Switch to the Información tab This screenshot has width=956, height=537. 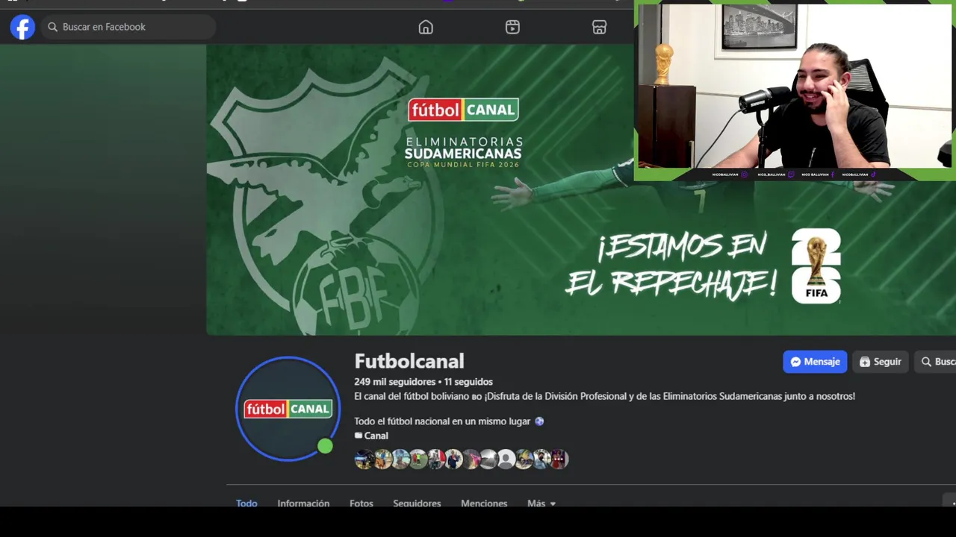point(303,503)
